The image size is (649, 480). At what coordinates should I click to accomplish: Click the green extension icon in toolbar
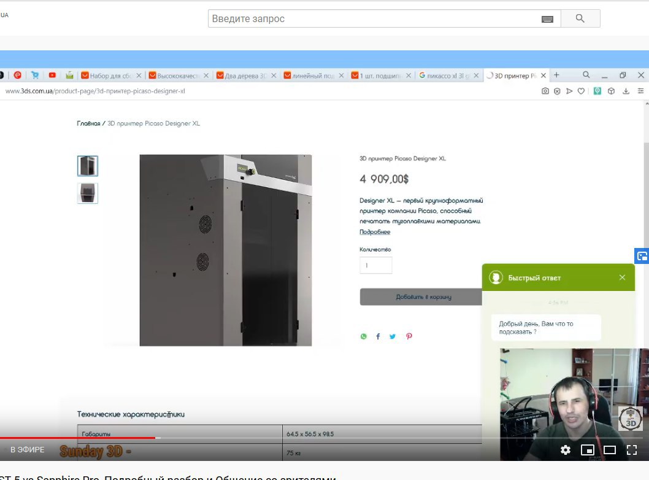click(x=597, y=91)
